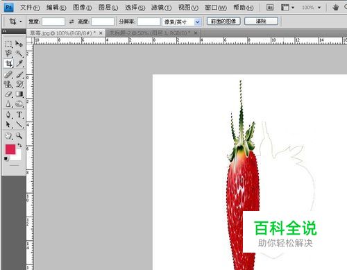
Task: Open the 滤镜(T) menu
Action: tap(162, 8)
